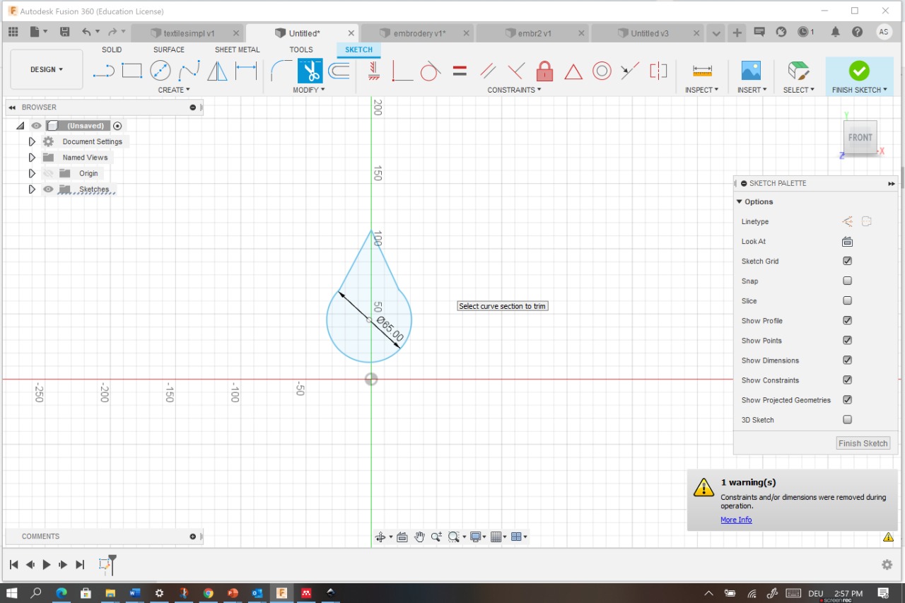The height and width of the screenshot is (603, 905).
Task: Select the Sketch Dimension tool
Action: [246, 71]
